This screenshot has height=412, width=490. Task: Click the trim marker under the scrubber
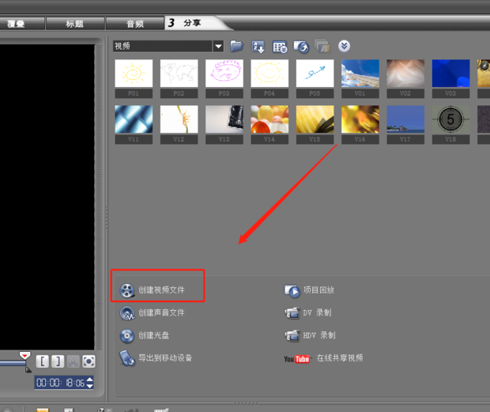pyautogui.click(x=28, y=369)
